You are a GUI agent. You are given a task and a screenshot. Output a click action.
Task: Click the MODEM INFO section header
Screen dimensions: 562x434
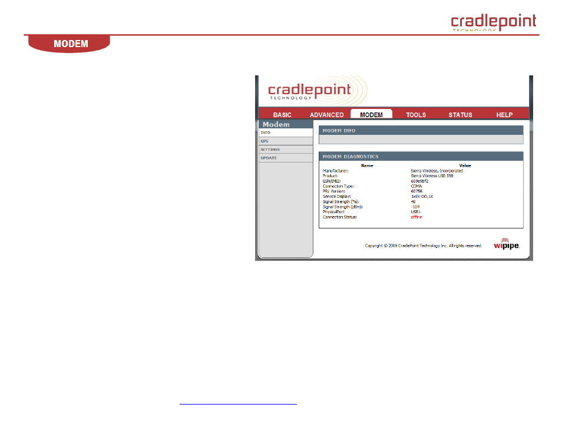(x=421, y=131)
